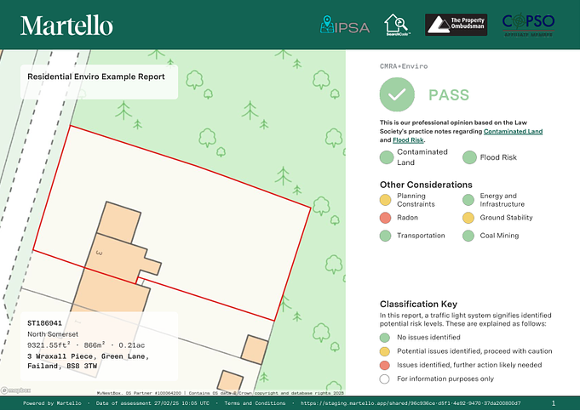Click the Martello logo in the header
The image size is (580, 410).
click(66, 26)
